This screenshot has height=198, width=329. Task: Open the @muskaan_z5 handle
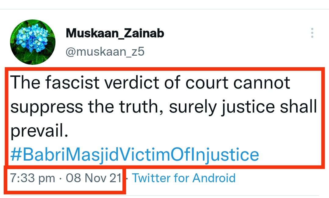[x=105, y=52]
